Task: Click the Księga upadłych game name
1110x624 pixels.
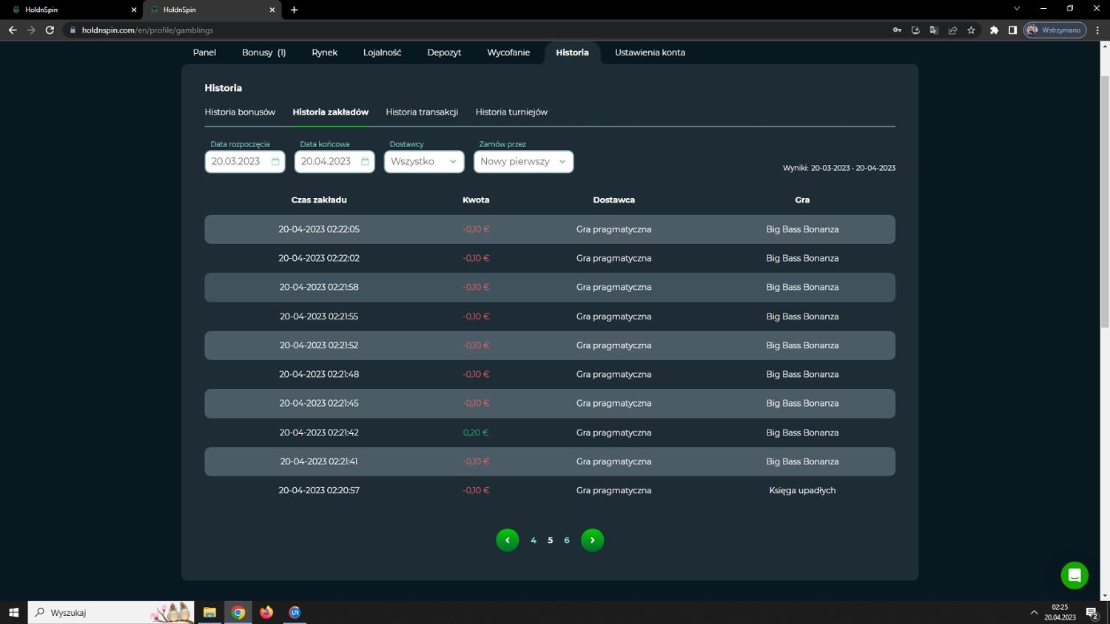Action: click(802, 490)
